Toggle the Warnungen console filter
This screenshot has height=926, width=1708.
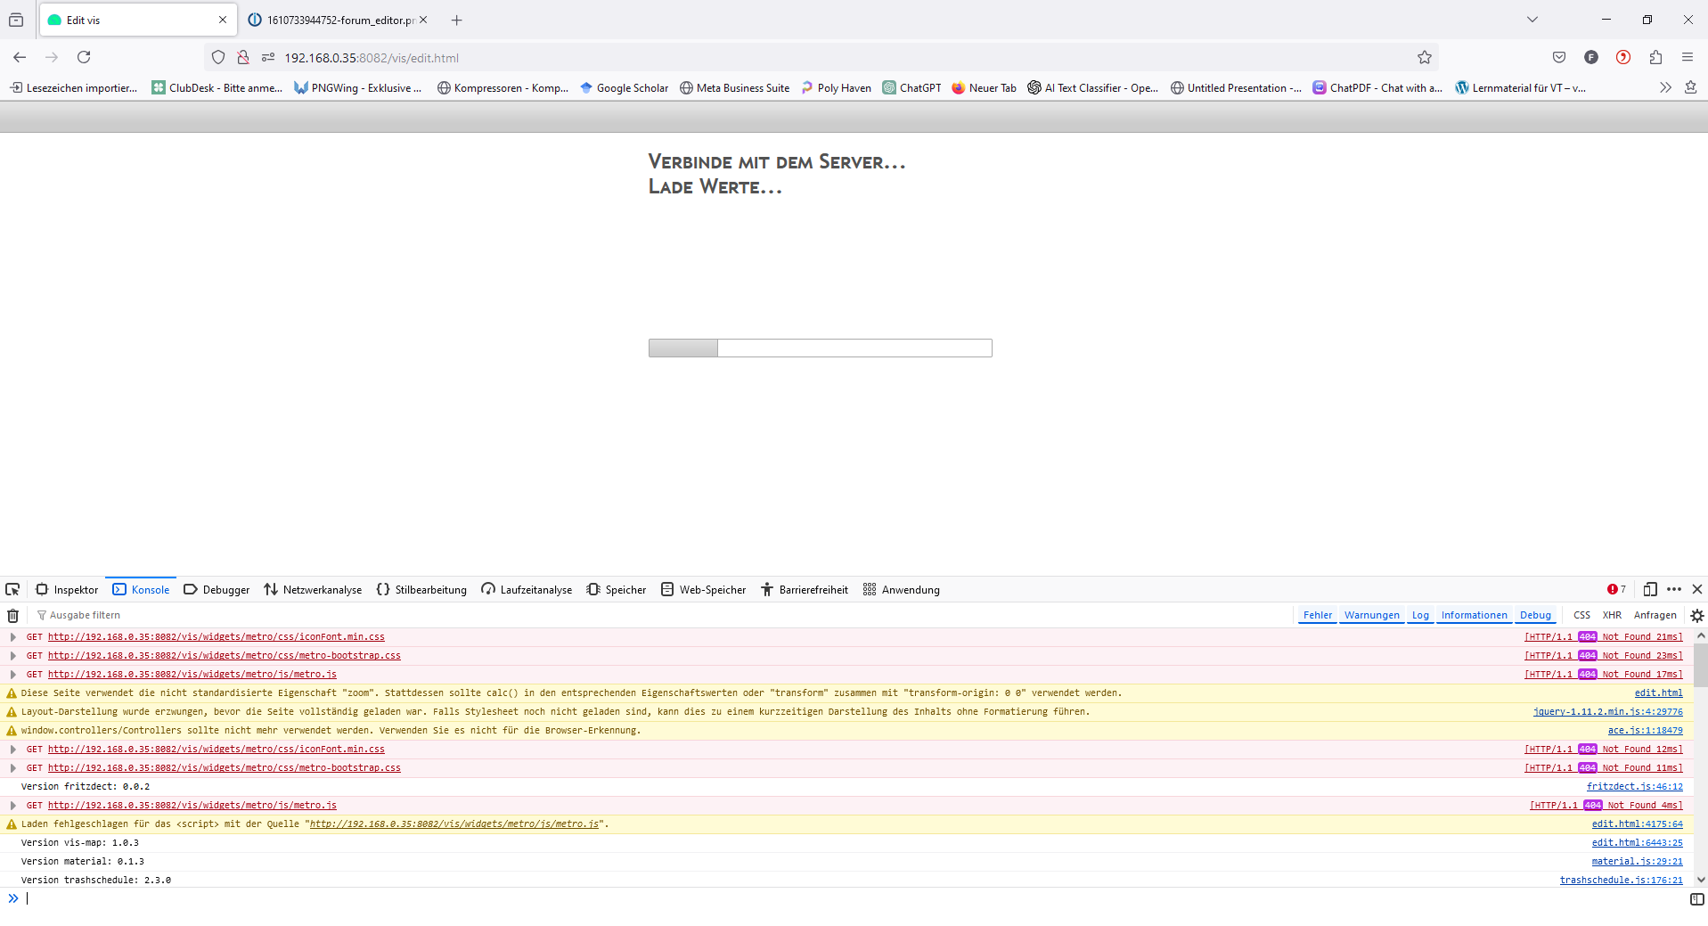(x=1371, y=615)
